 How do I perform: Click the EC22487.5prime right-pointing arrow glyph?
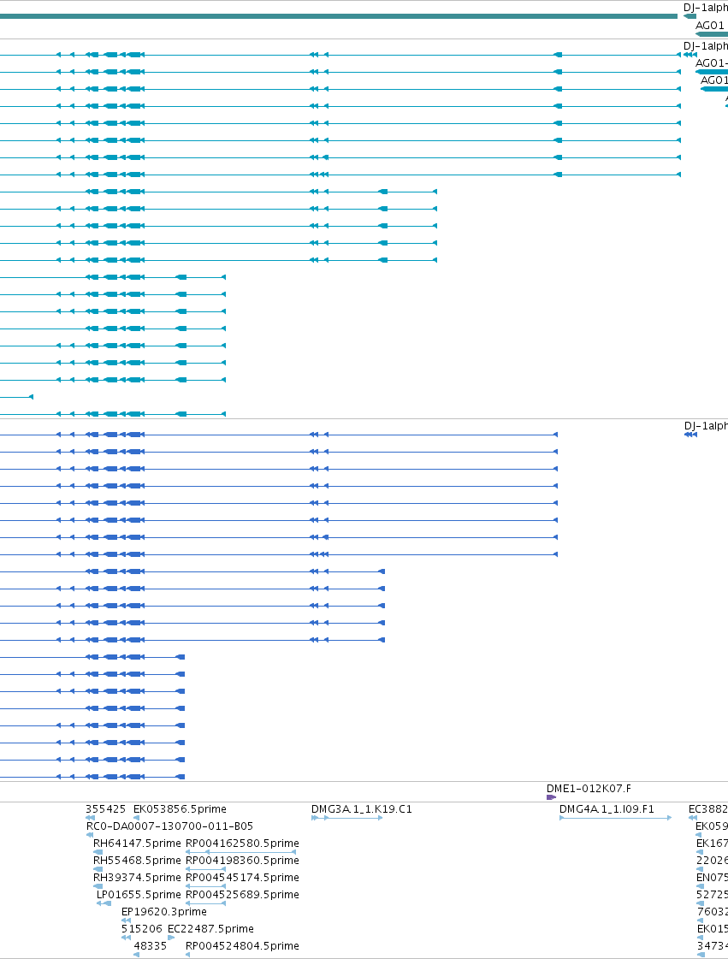pyautogui.click(x=171, y=938)
